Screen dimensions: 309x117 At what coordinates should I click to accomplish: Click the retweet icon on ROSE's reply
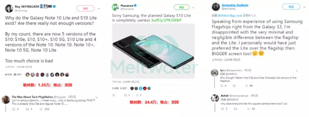pos(235,109)
